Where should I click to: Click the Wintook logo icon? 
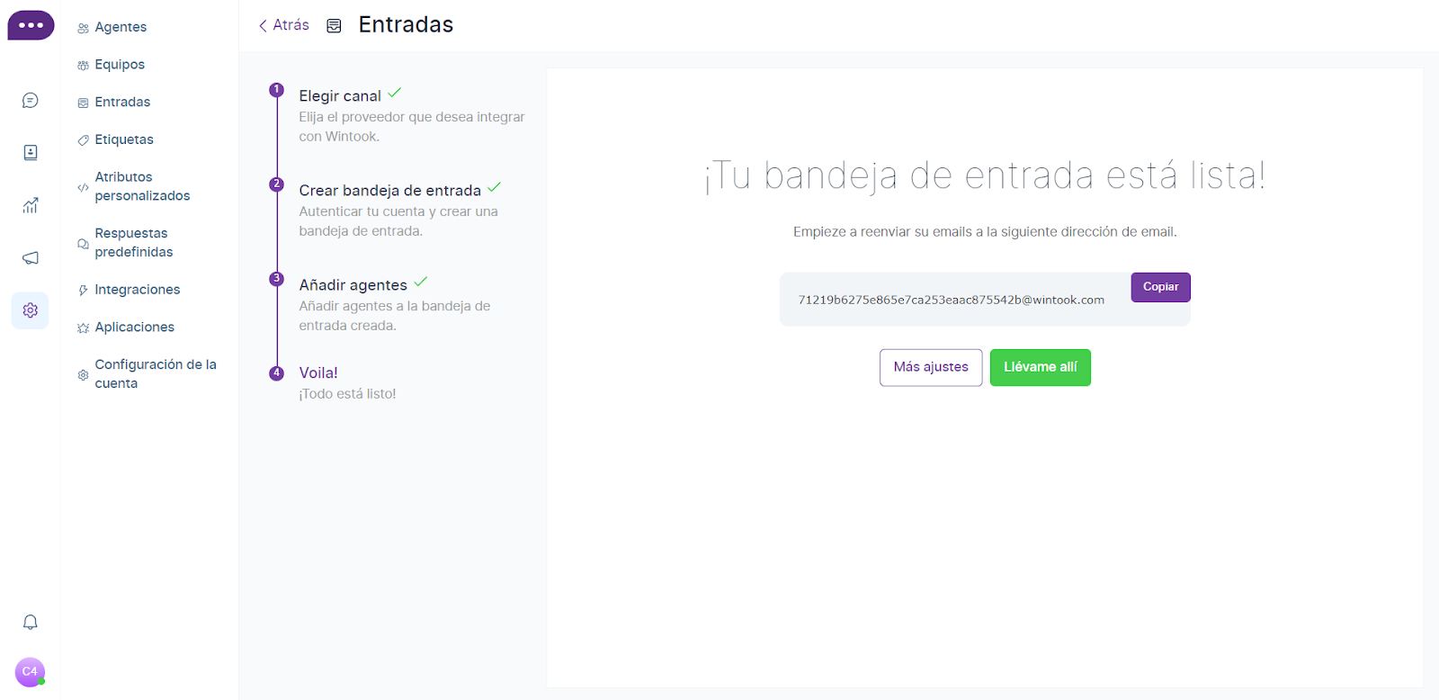tap(31, 25)
